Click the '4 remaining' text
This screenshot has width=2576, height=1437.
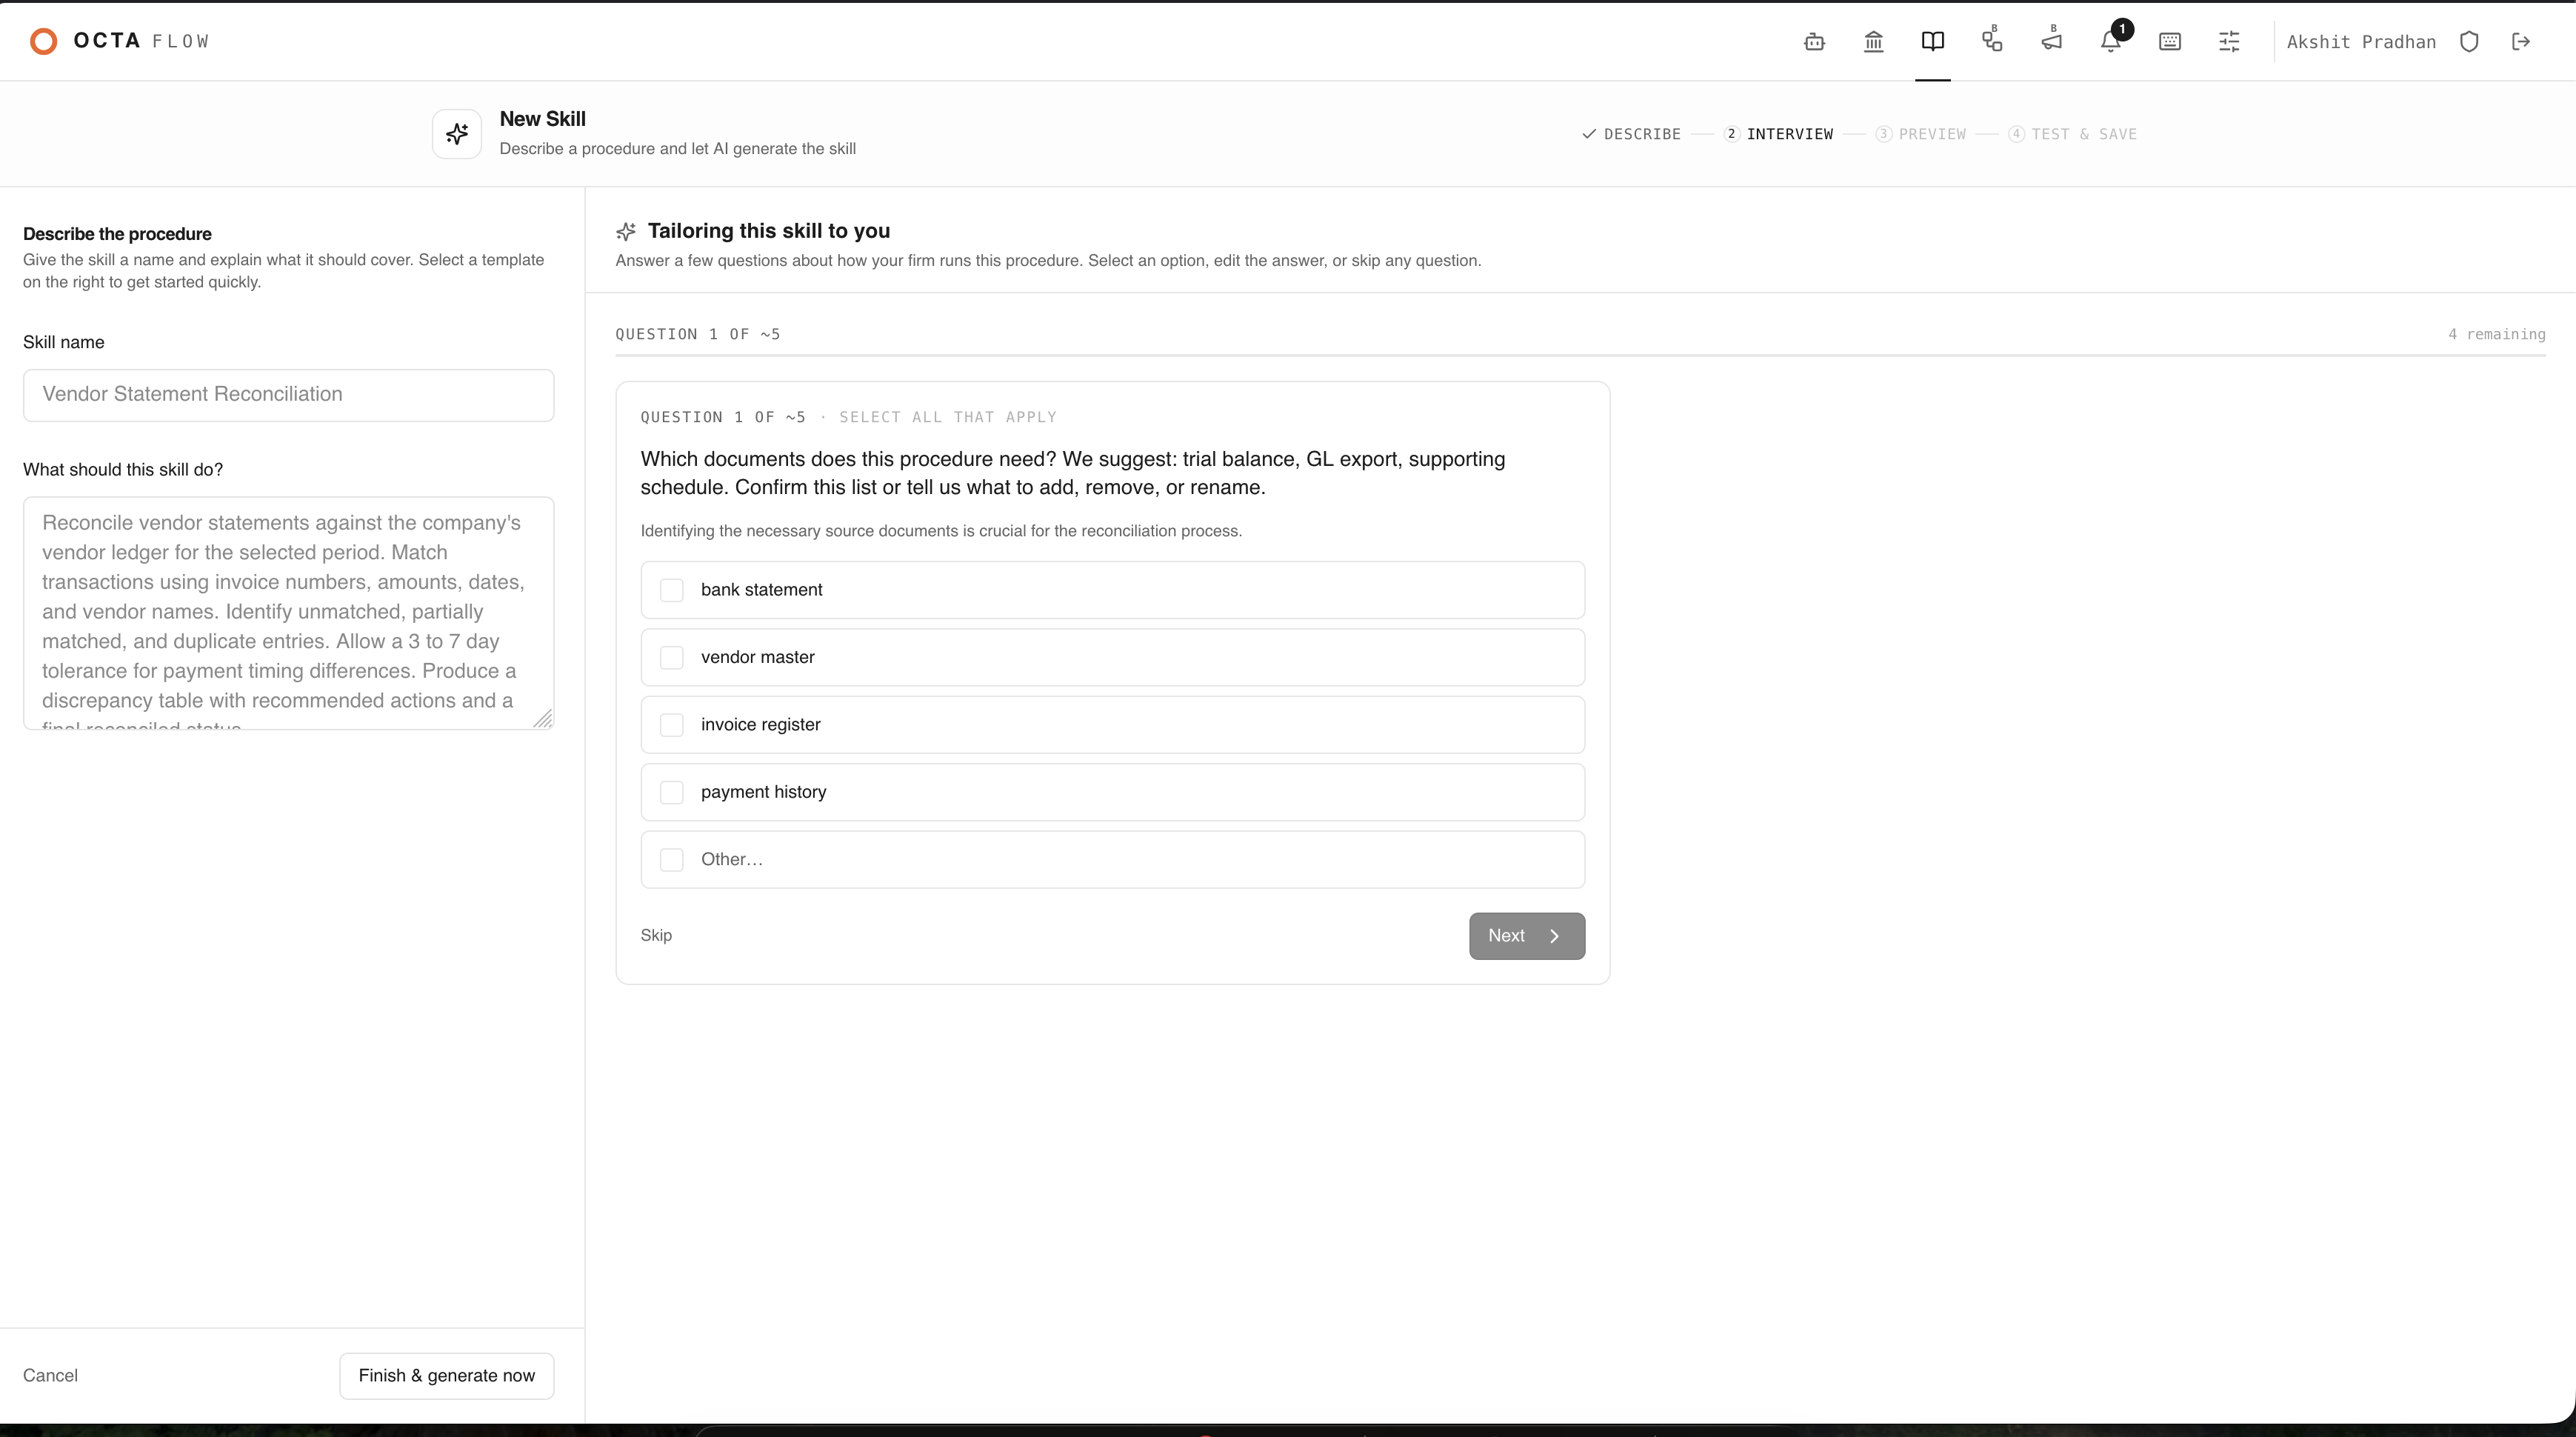click(2496, 334)
